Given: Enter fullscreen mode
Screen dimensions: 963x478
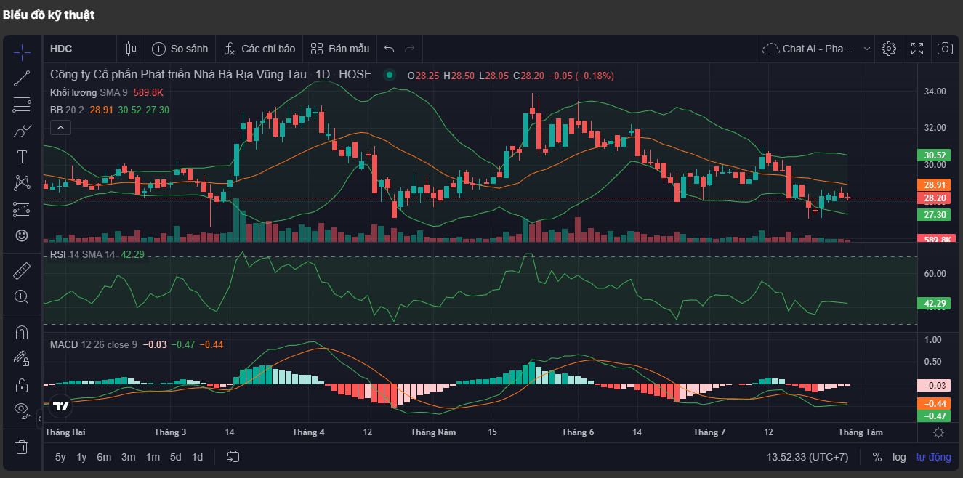Looking at the screenshot, I should [x=917, y=49].
